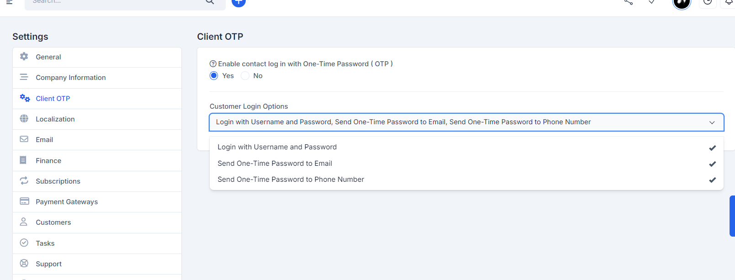Open the General settings section
Image resolution: width=735 pixels, height=280 pixels.
(x=48, y=57)
